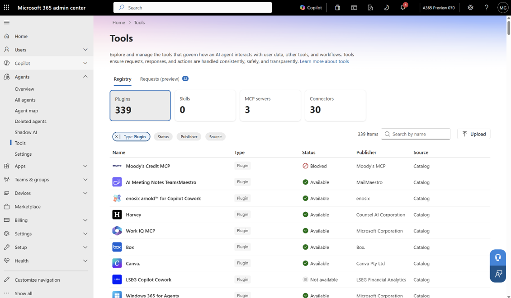511x298 pixels.
Task: Expand the Billing section chevron
Action: [x=85, y=220]
